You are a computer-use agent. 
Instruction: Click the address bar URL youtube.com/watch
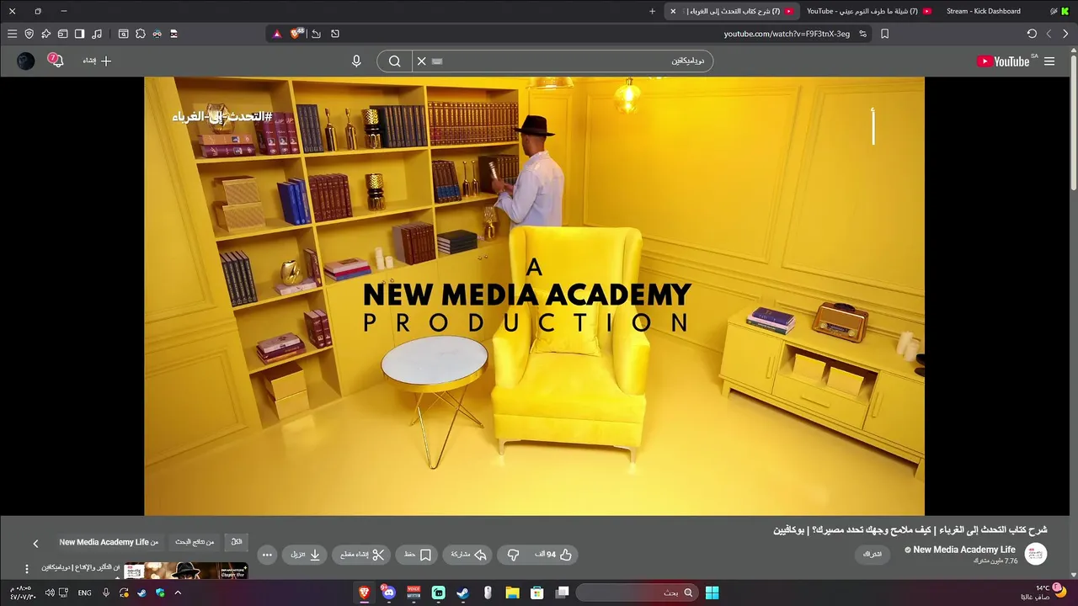point(787,34)
